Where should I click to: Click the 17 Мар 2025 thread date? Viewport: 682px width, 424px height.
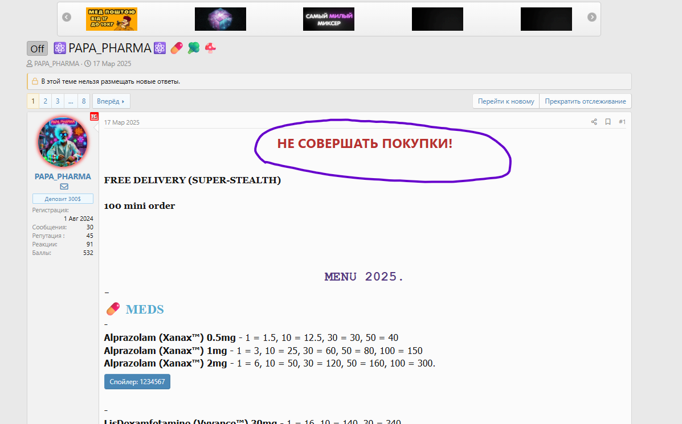coord(112,63)
